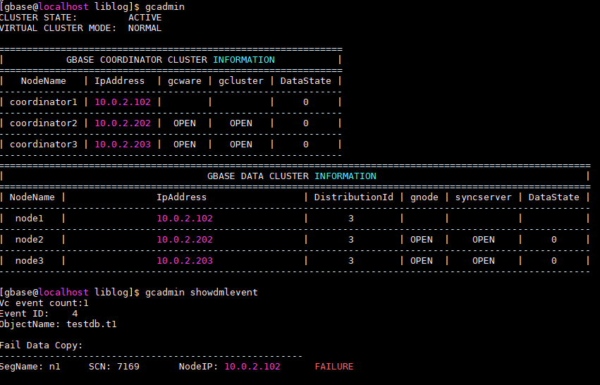Image resolution: width=600 pixels, height=385 pixels.
Task: Click DataState '0' in coordinator1 row
Action: tap(306, 102)
